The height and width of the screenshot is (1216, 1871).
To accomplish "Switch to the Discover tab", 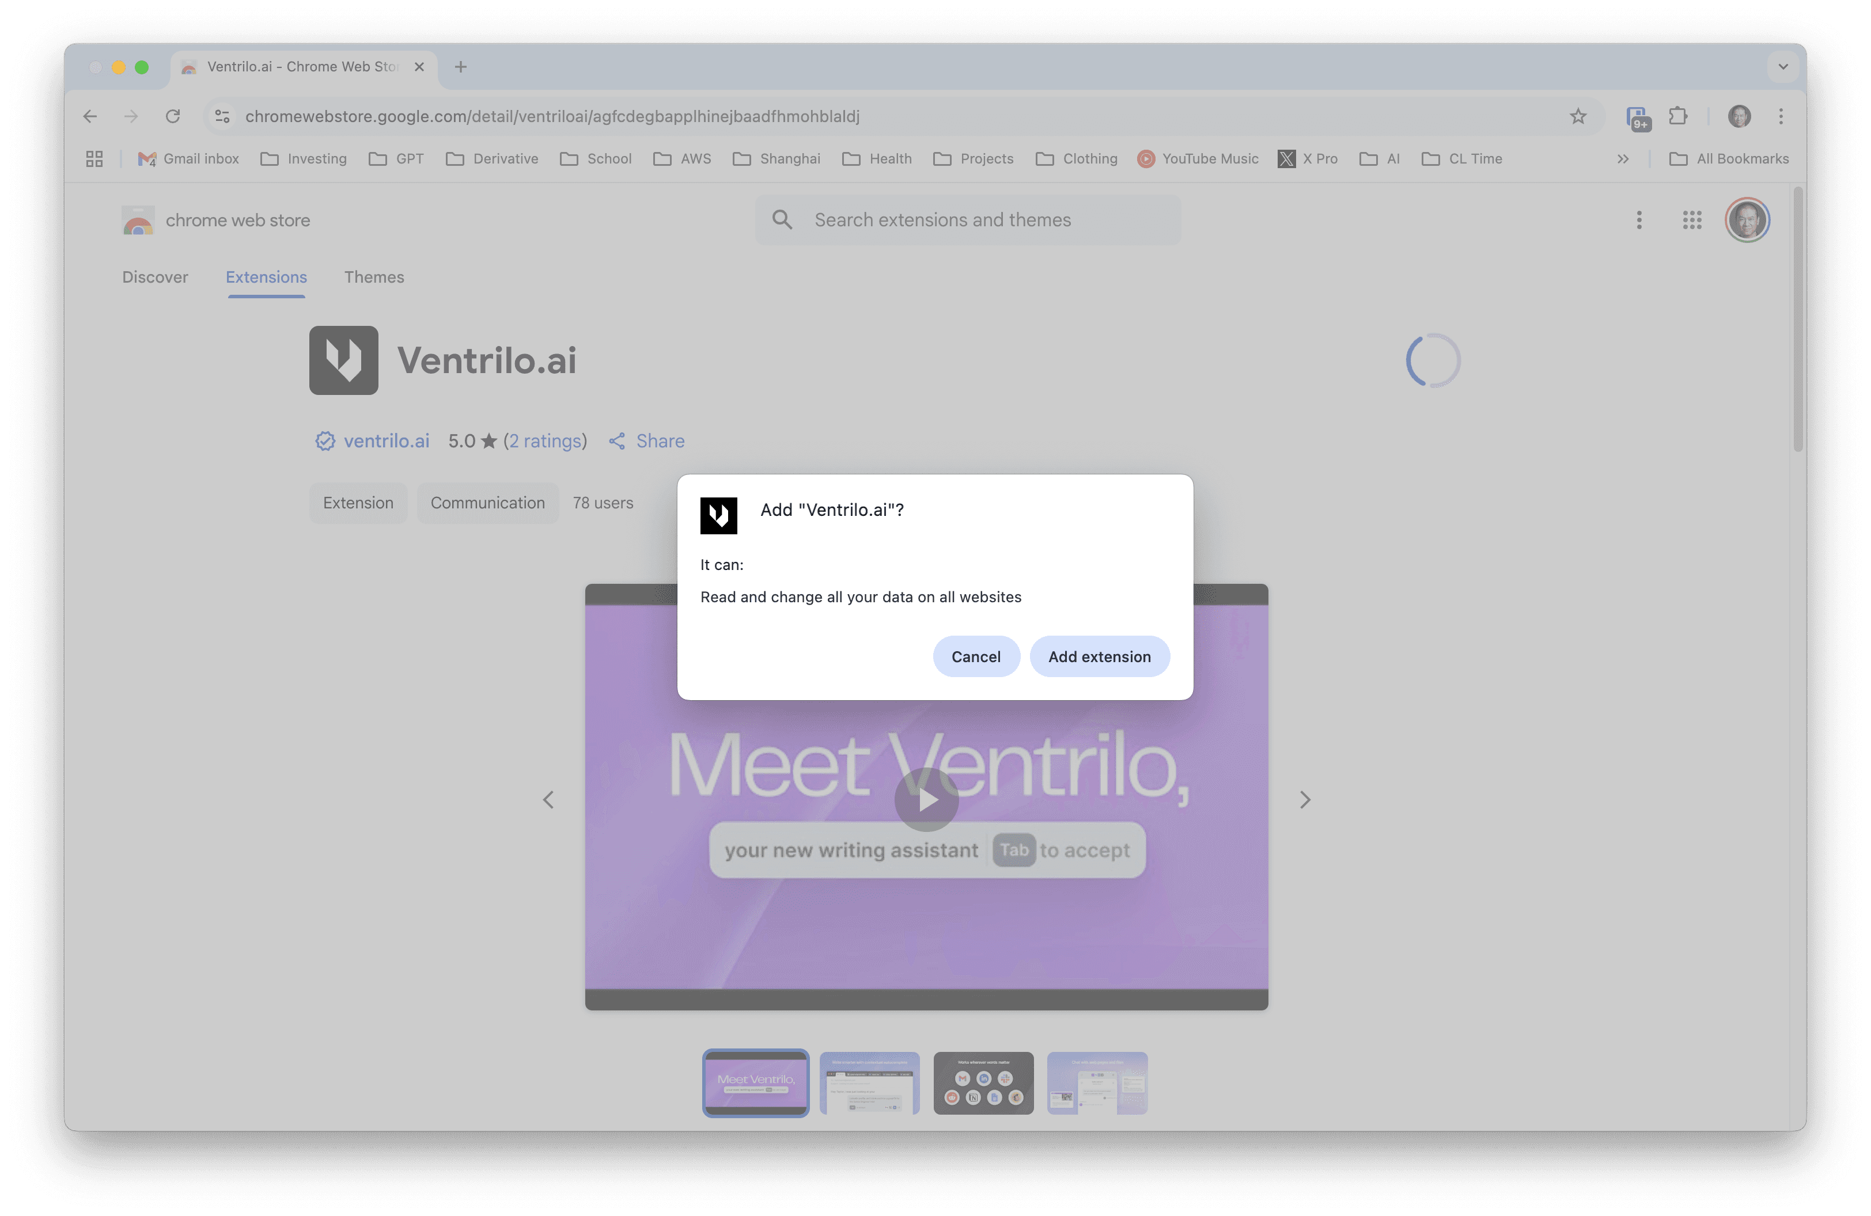I will tap(155, 278).
